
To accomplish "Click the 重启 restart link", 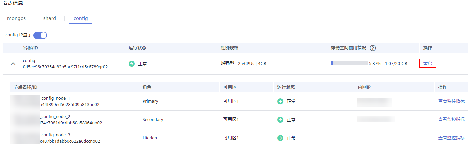I will (427, 63).
